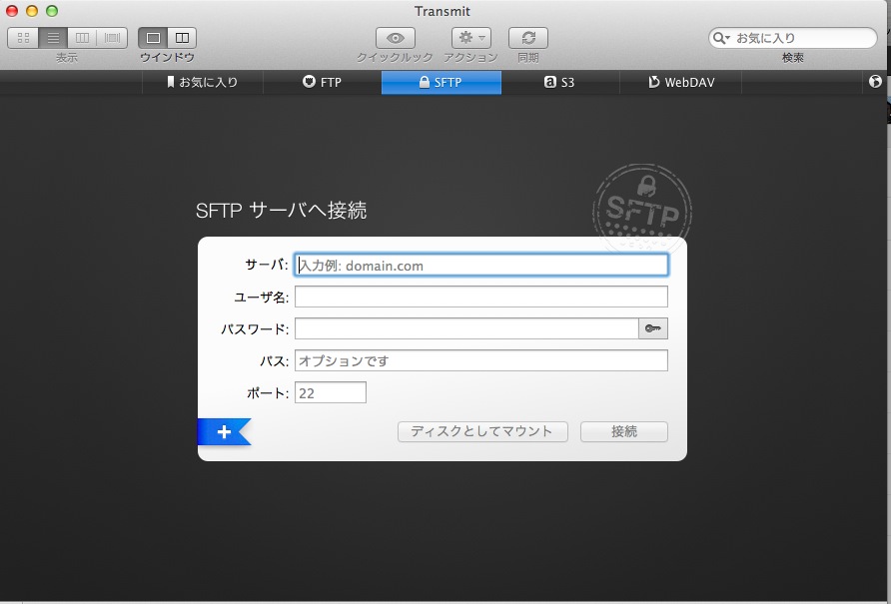Switch to list view mode
This screenshot has width=891, height=604.
point(53,38)
